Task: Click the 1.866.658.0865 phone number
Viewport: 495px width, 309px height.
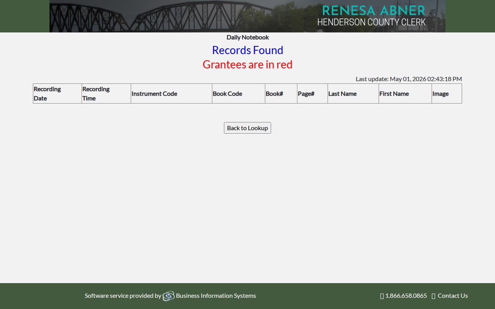Action: click(x=406, y=295)
